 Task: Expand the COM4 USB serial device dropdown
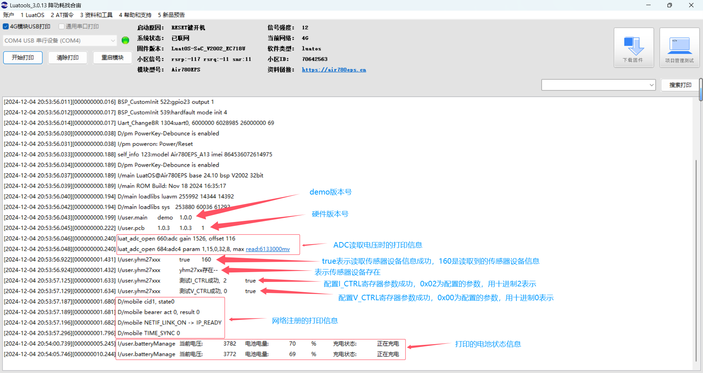[113, 41]
